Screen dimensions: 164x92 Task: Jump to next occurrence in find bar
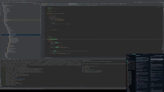coord(87,5)
